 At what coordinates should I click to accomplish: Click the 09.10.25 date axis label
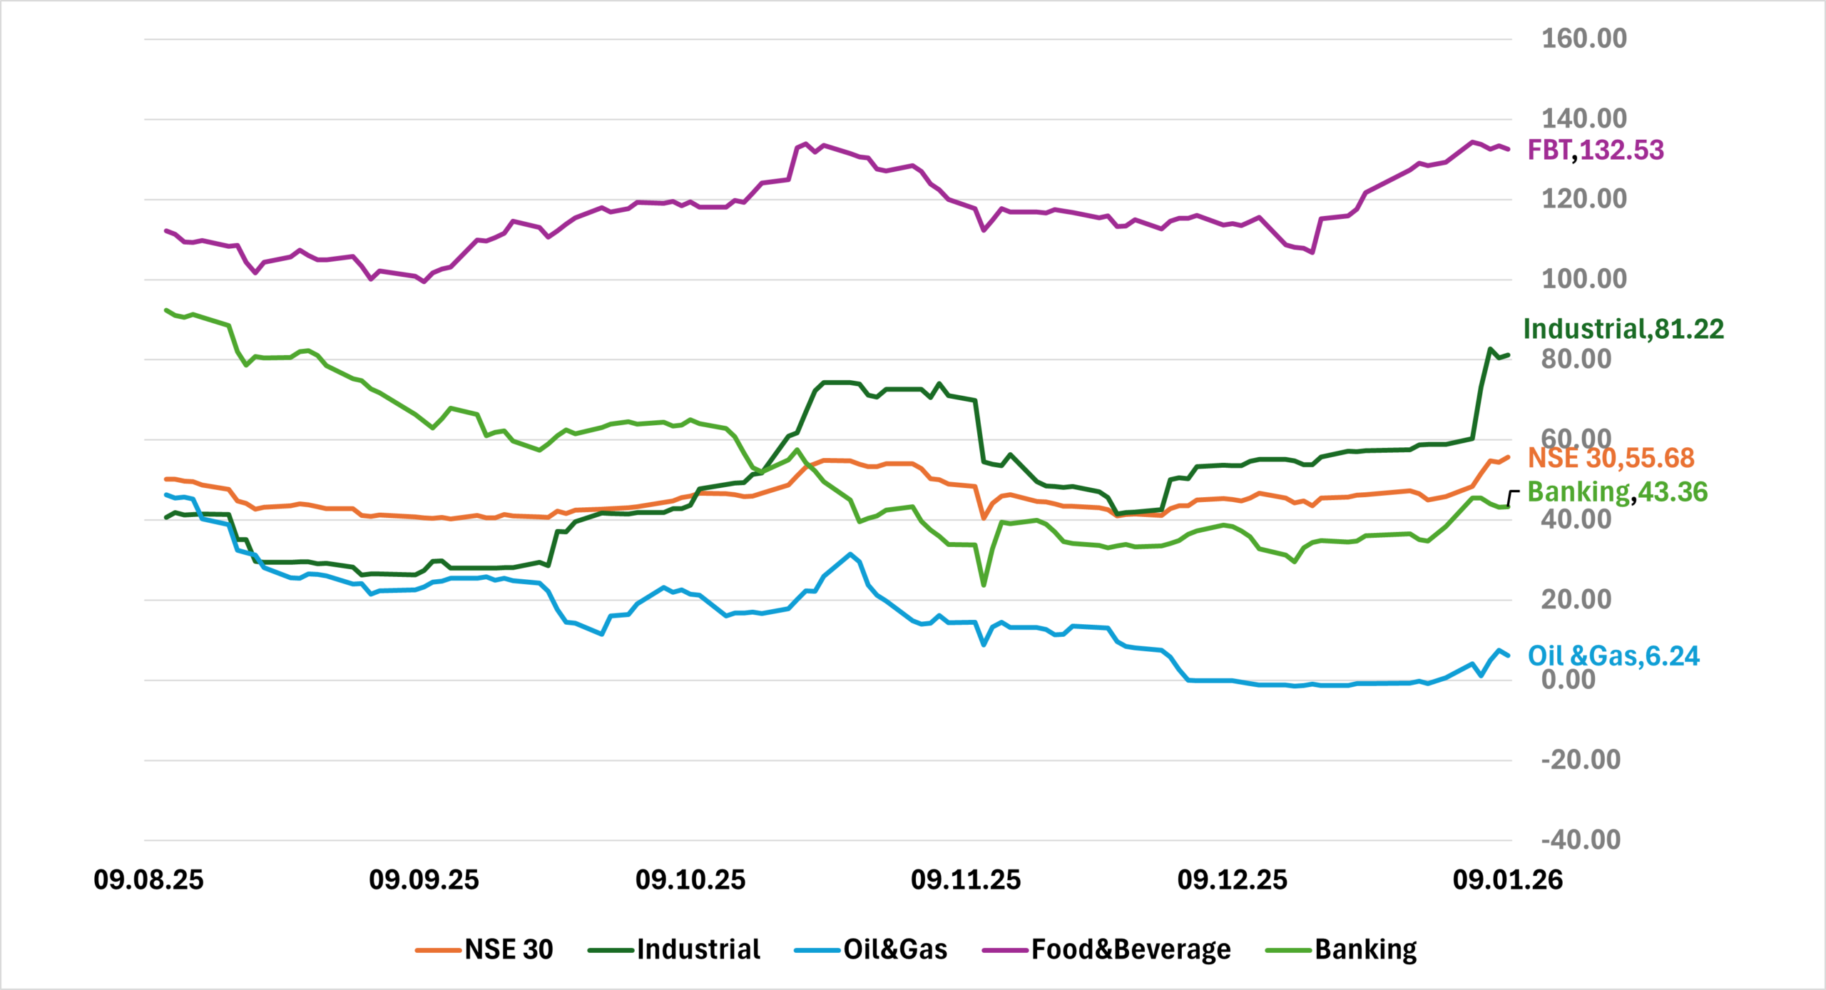pyautogui.click(x=690, y=880)
